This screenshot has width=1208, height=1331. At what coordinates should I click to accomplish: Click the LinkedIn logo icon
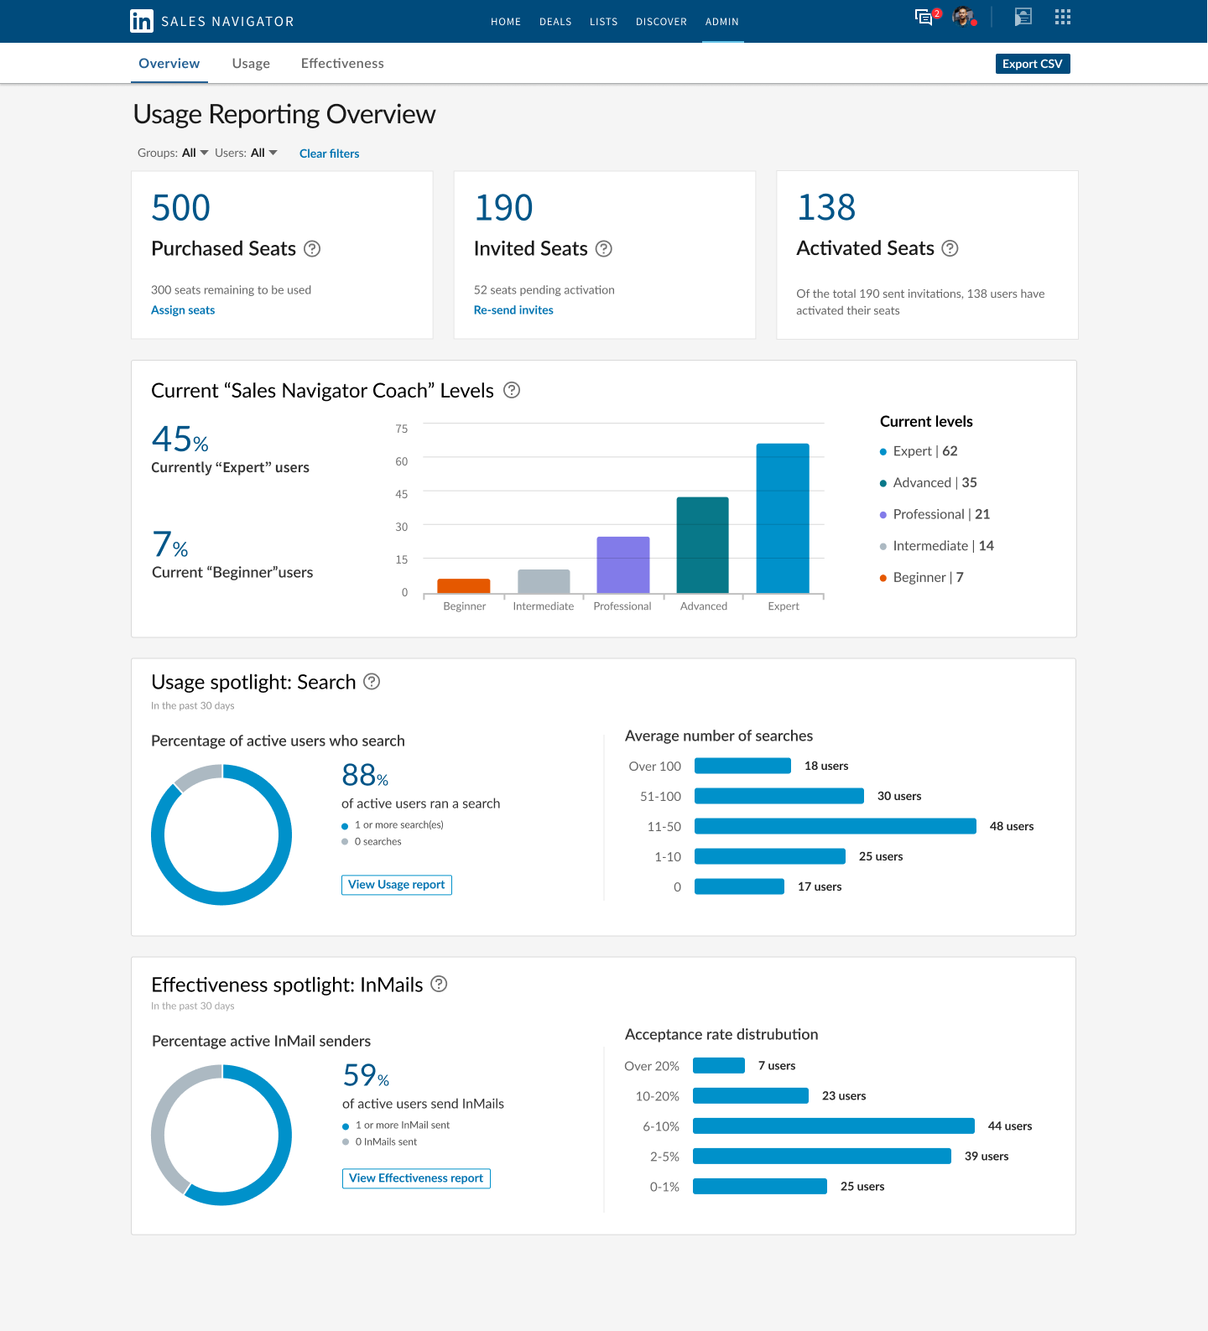(142, 21)
